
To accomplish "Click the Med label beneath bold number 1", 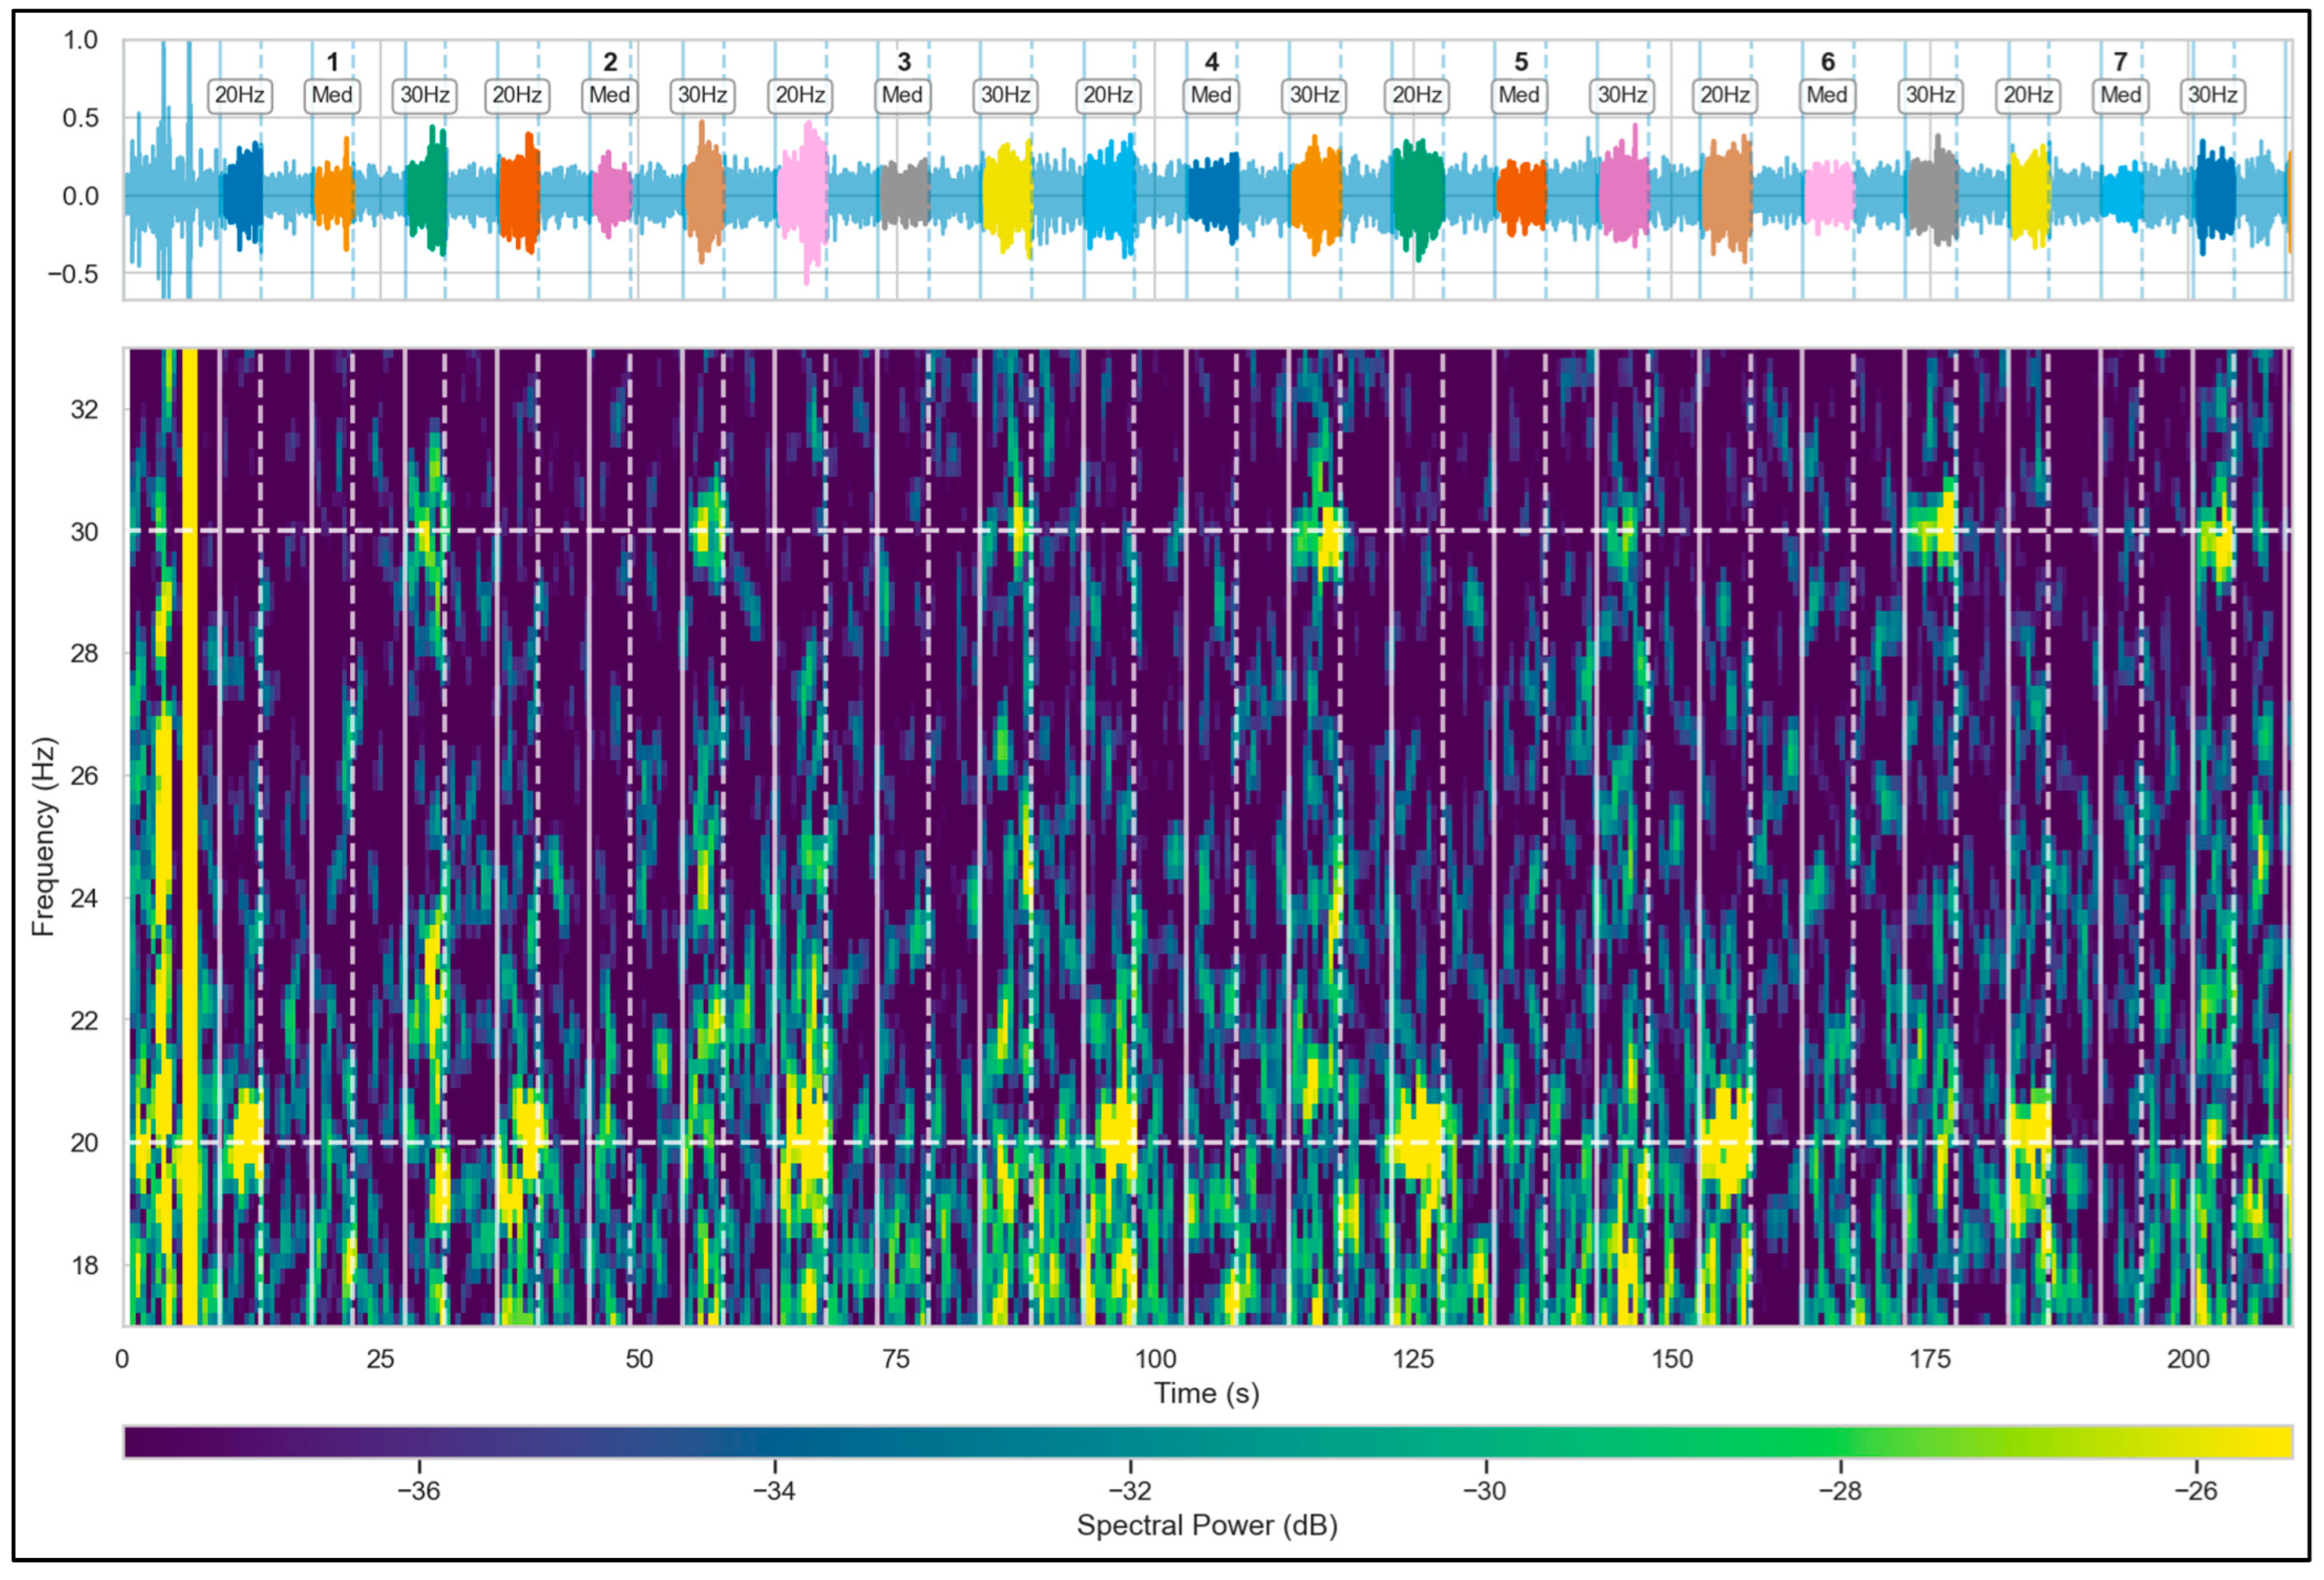I will click(332, 95).
